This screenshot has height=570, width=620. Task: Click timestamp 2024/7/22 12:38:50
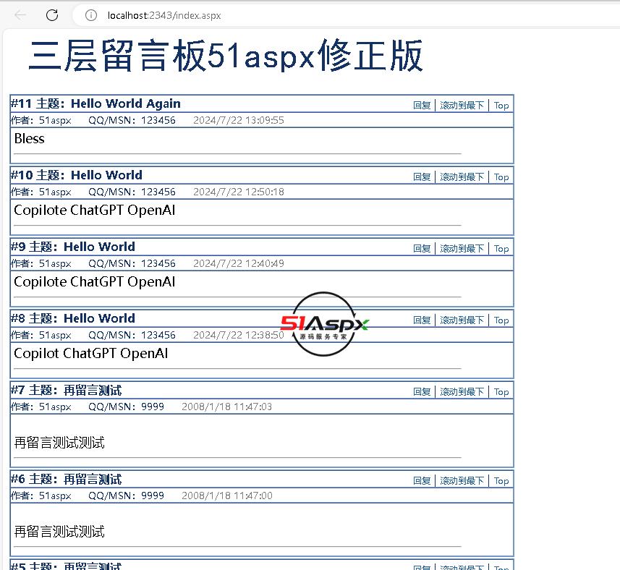coord(239,335)
